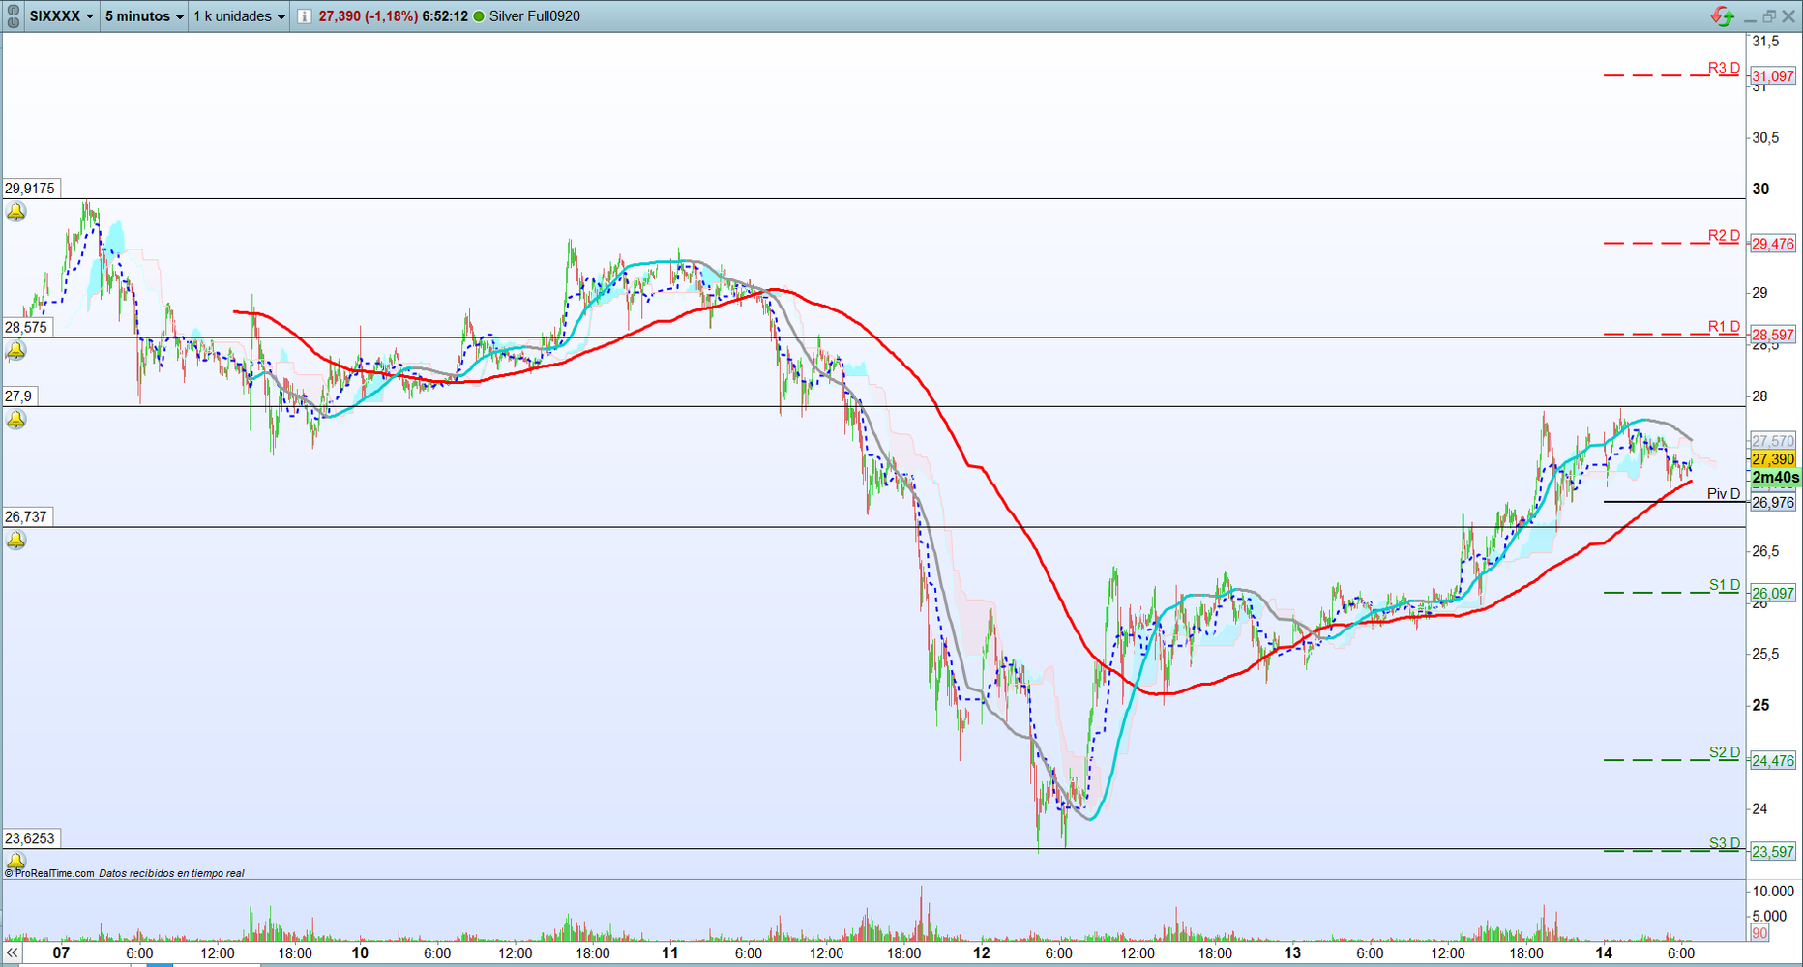Click the S3 D pivot label

(x=1724, y=843)
